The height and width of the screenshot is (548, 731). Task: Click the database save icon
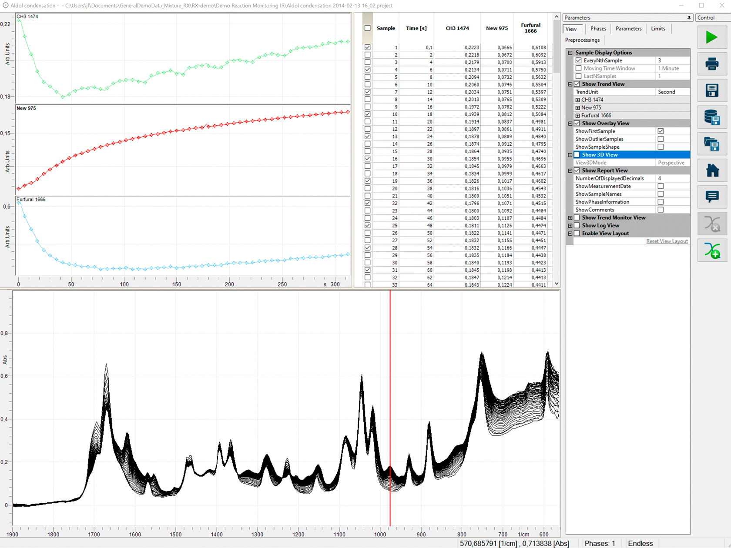[x=712, y=117]
